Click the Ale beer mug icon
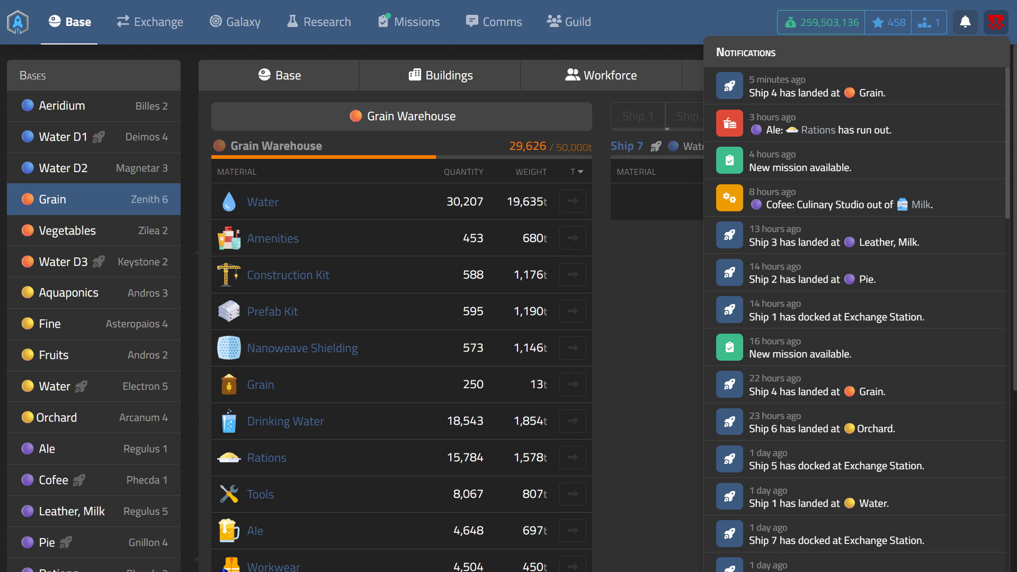This screenshot has width=1017, height=572. [229, 531]
